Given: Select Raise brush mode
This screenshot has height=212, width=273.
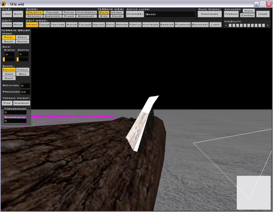Looking at the screenshot, I should click(x=9, y=41).
